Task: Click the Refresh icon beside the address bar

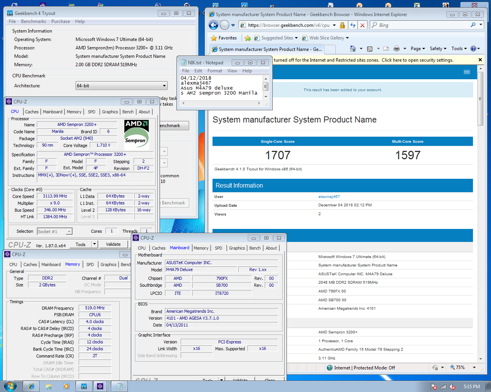Action: tap(353, 25)
